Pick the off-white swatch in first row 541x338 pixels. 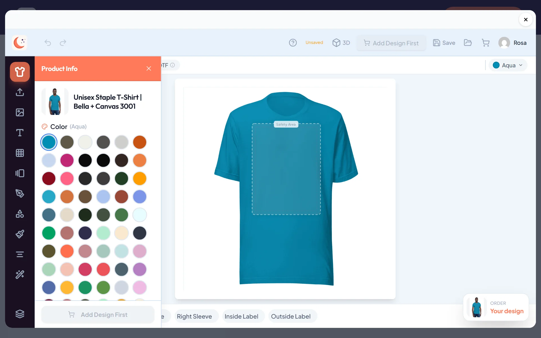85,142
